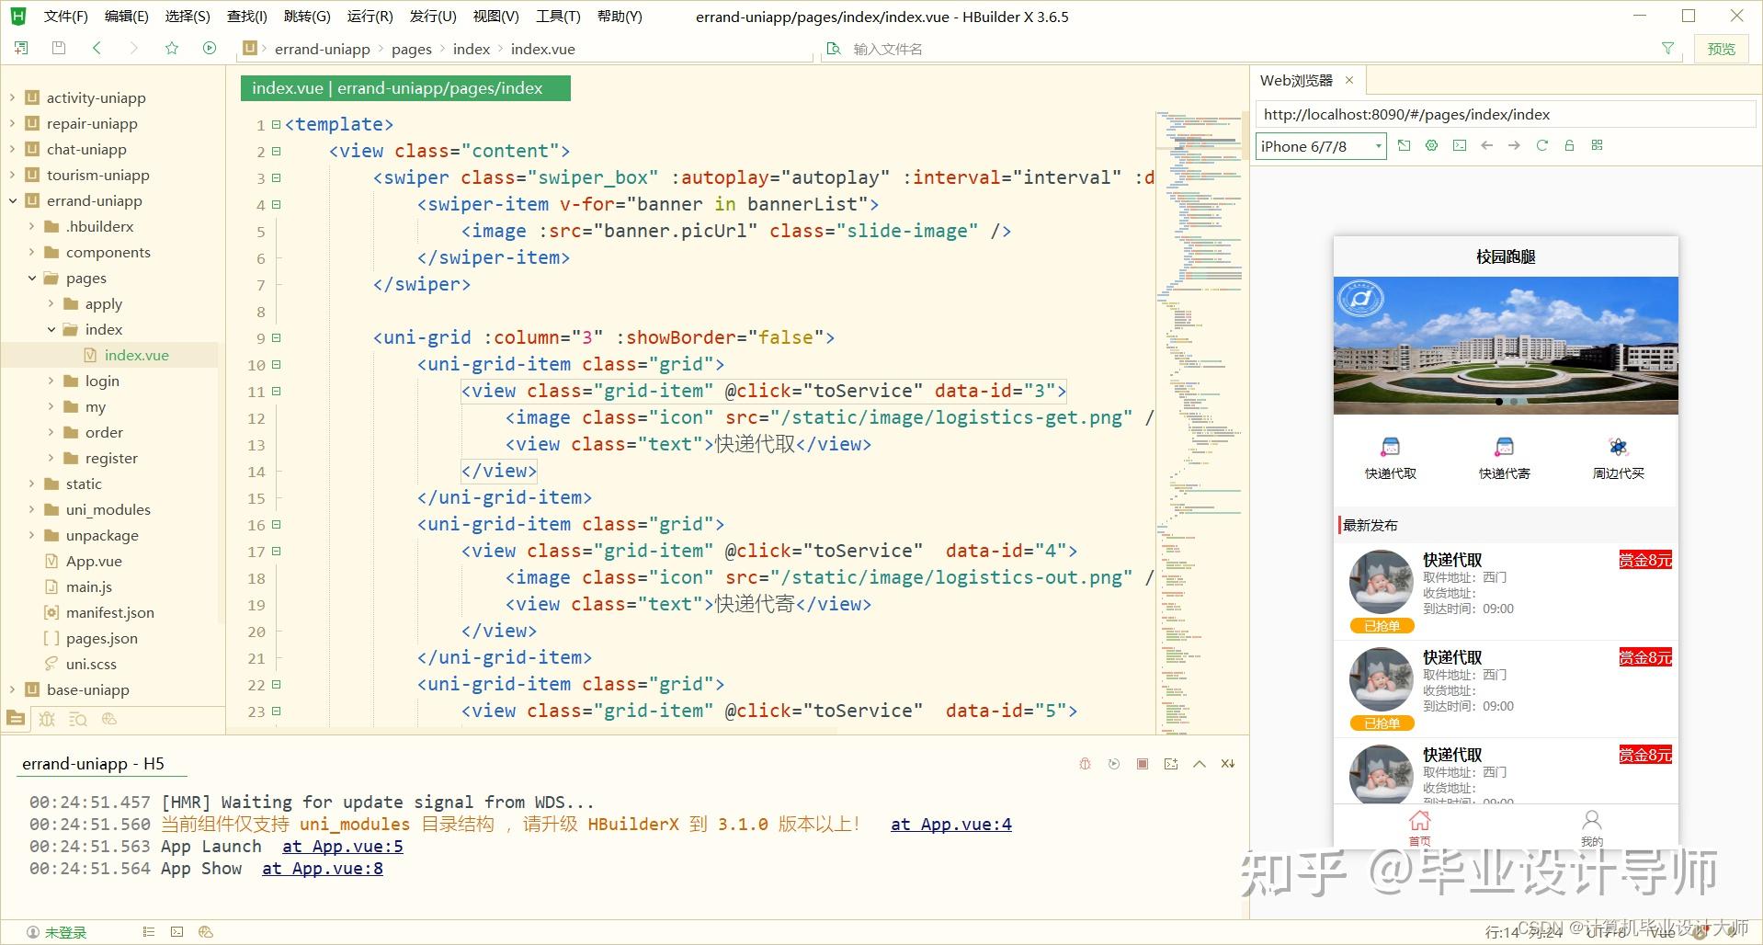Click the pages breadcrumb segment
The width and height of the screenshot is (1763, 945).
pyautogui.click(x=411, y=49)
